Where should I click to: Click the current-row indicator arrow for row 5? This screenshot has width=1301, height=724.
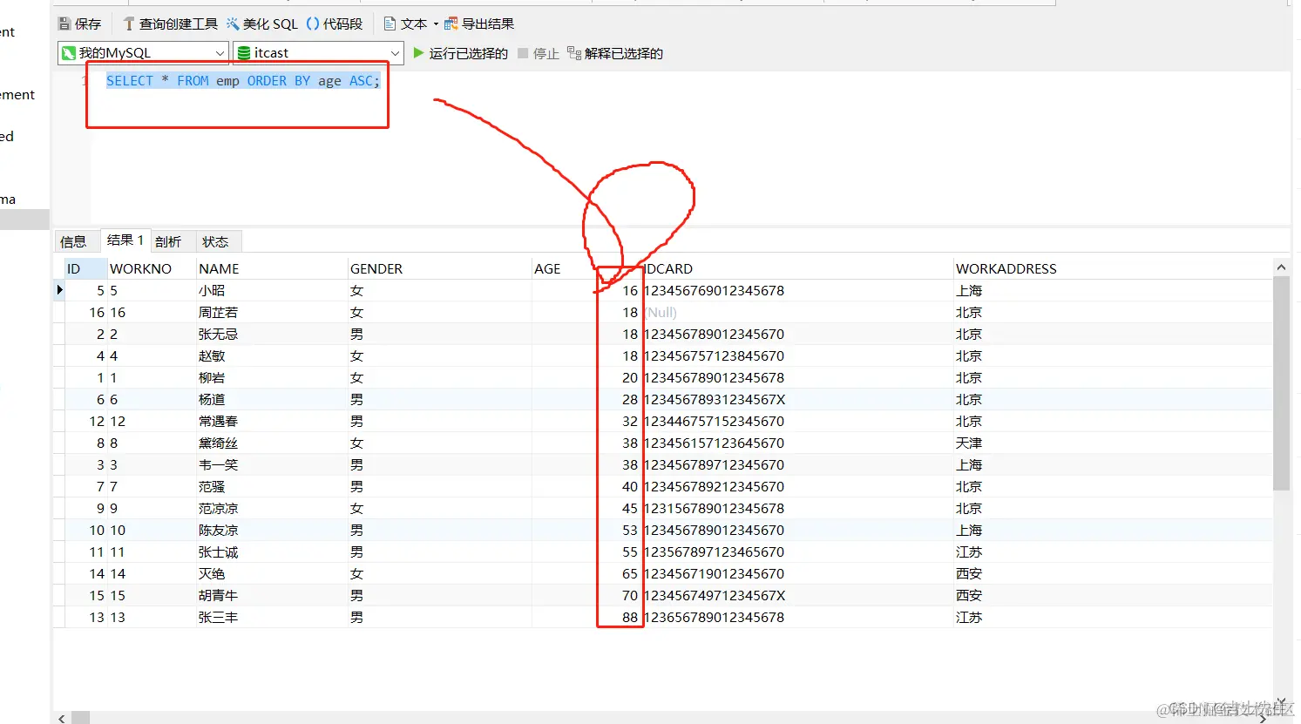click(x=59, y=289)
